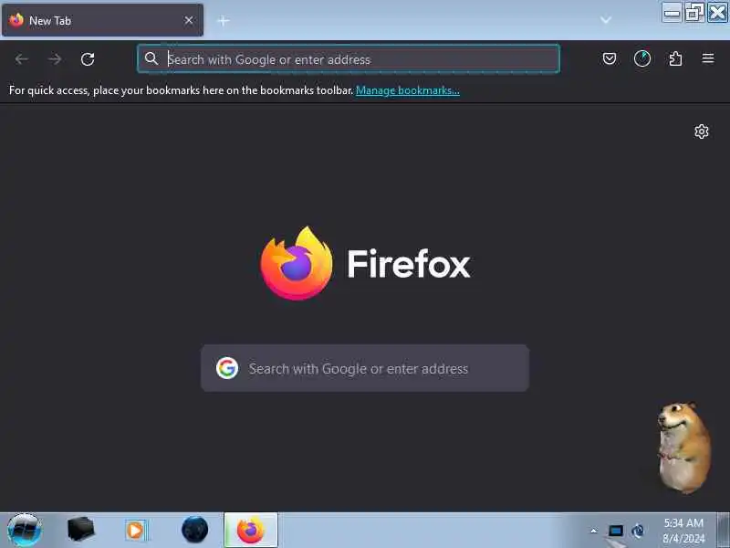Open the black folder icon in the taskbar
The image size is (730, 548).
click(x=80, y=530)
